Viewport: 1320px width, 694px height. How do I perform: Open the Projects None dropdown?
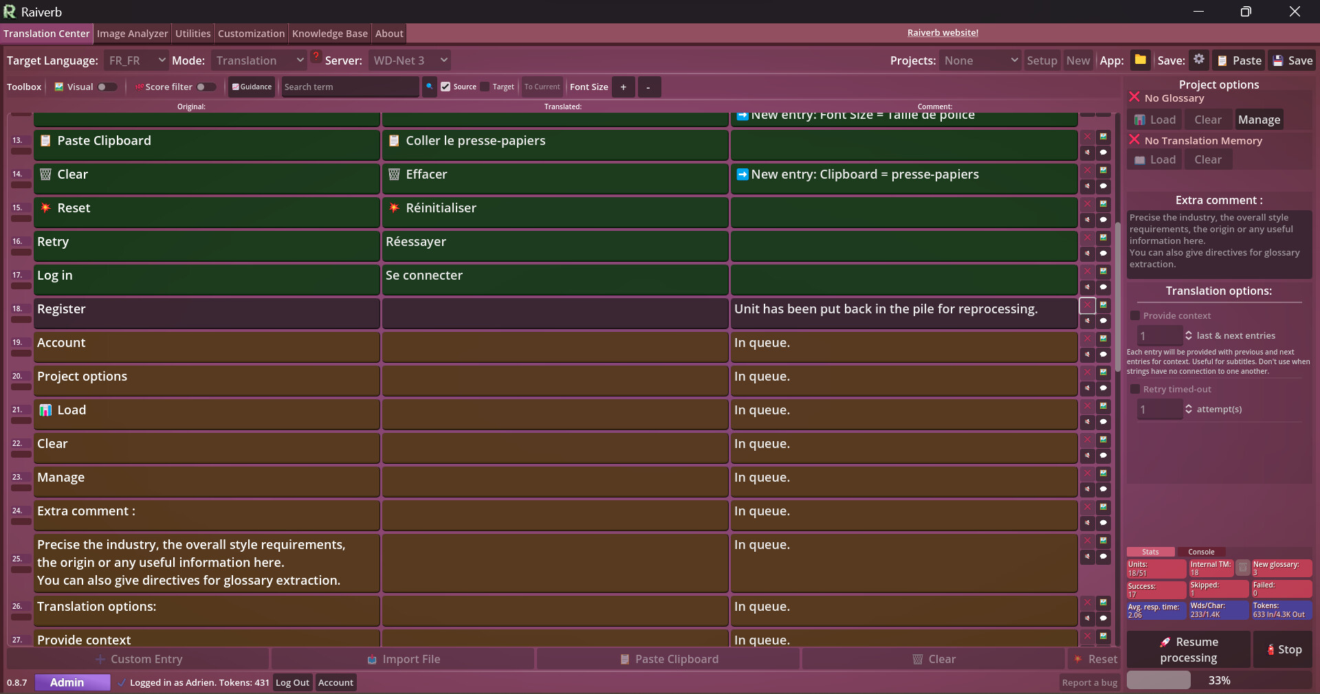click(980, 60)
